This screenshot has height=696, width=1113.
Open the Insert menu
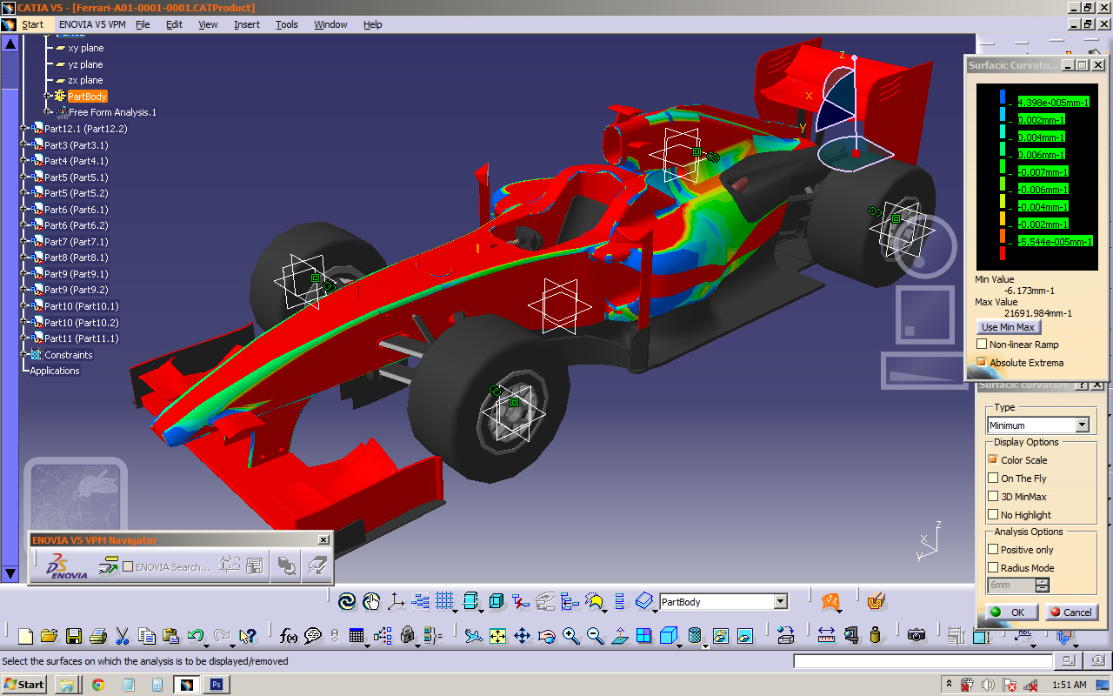click(x=247, y=24)
